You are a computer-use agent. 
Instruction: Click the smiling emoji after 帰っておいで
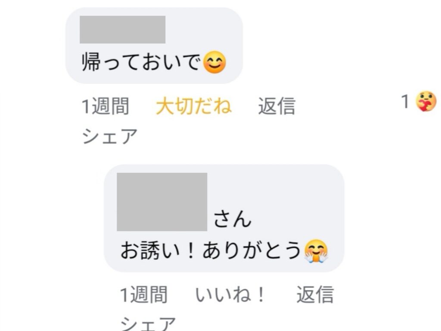(214, 62)
